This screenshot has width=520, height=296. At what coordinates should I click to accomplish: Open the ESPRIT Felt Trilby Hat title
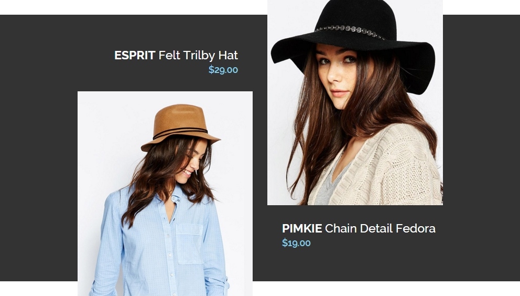pos(176,55)
